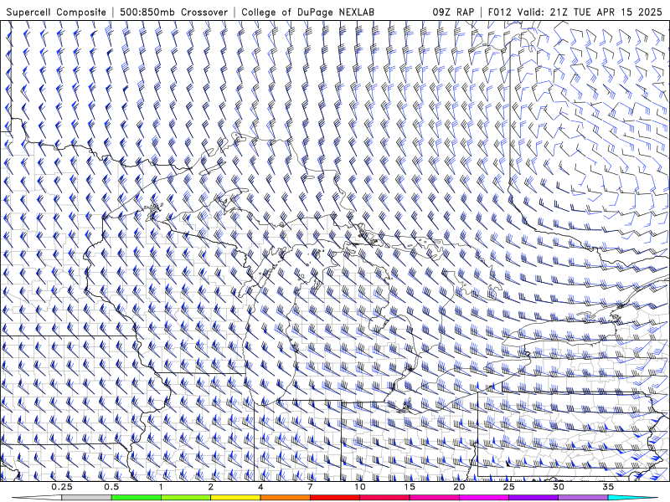The width and height of the screenshot is (670, 502).
Task: Select the "09Z RAP" model run text
Action: [x=453, y=13]
